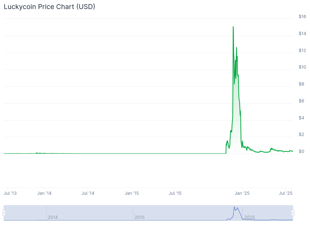This screenshot has width=310, height=226.
Task: Click the "2015" label in the navigator strip
Action: click(139, 217)
